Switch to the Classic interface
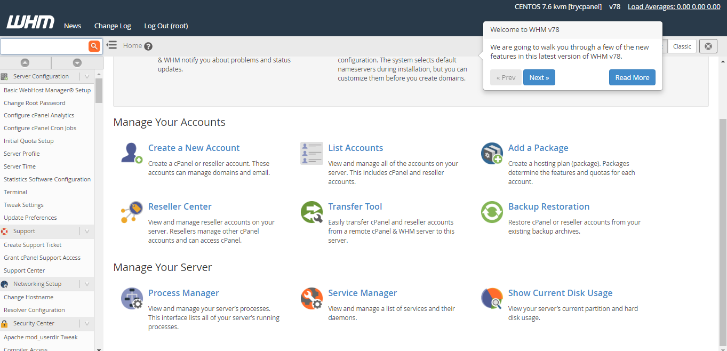 [681, 46]
